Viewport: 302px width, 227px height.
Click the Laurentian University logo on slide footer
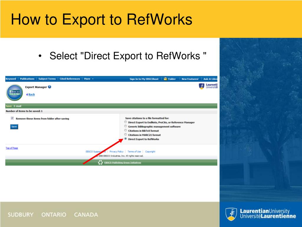[x=261, y=214]
